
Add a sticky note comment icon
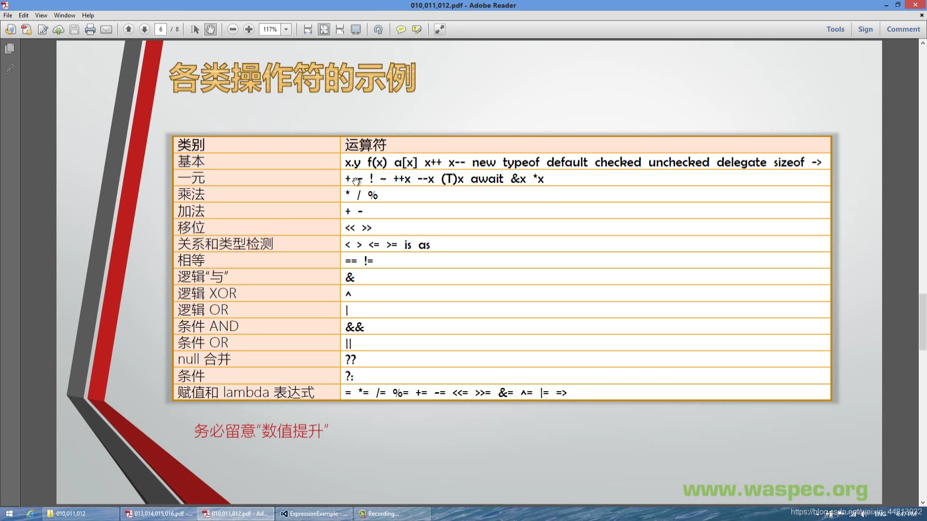click(x=401, y=29)
